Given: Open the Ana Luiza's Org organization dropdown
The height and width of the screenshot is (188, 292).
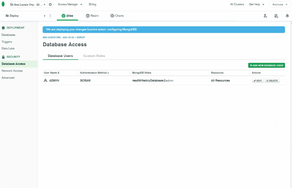Looking at the screenshot, I should tap(28, 4).
